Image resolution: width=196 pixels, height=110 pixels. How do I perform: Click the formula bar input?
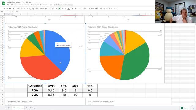[x=85, y=12]
